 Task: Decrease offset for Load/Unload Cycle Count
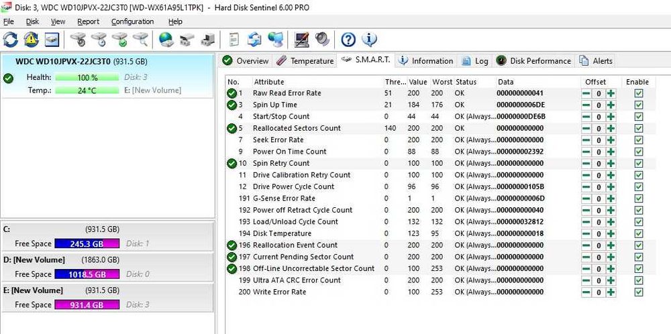(x=586, y=222)
